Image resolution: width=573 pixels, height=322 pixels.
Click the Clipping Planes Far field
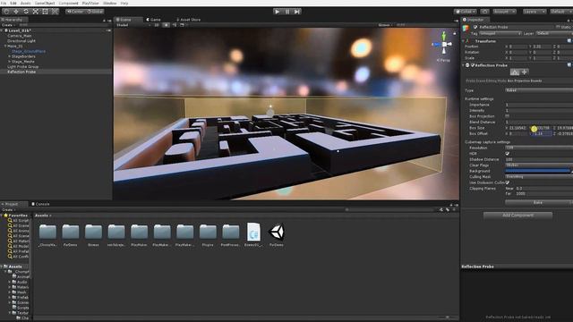tap(543, 194)
